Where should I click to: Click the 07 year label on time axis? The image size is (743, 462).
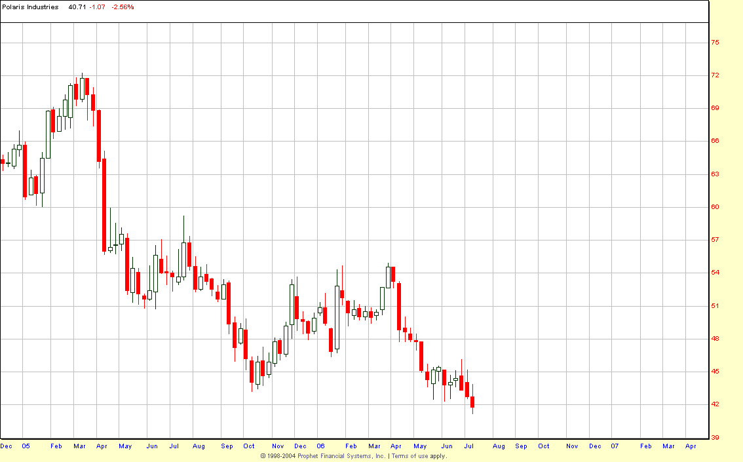[x=615, y=446]
